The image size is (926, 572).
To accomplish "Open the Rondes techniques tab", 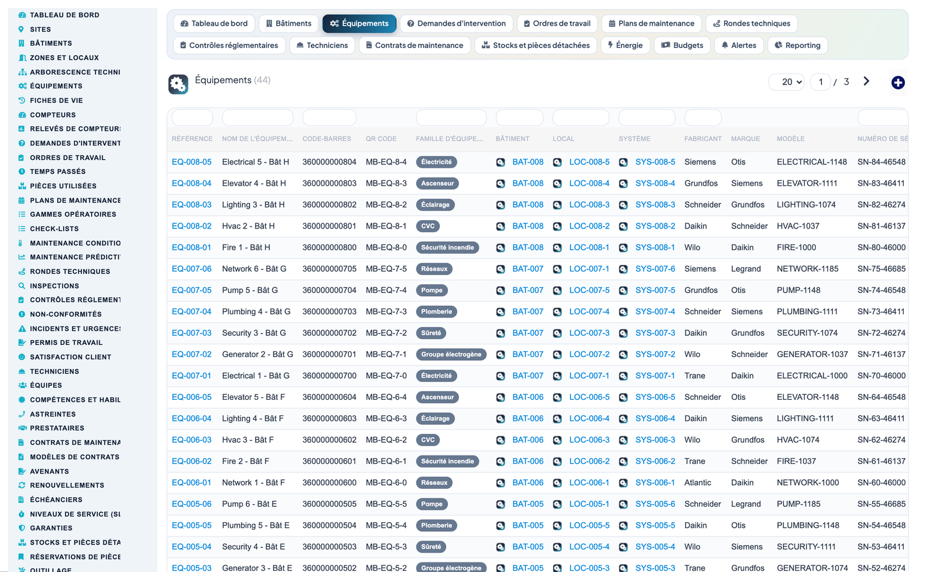I will 752,24.
